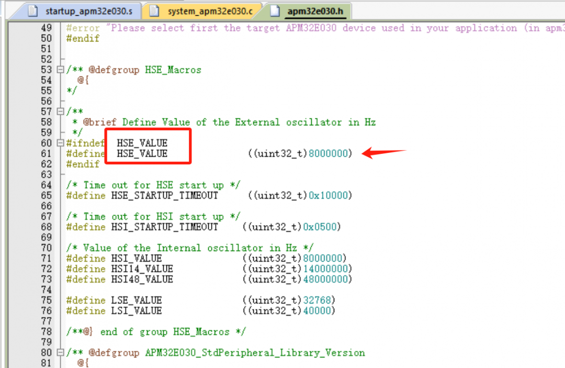Collapse the #ifndef HSE_VALUE block fold
Image resolution: width=565 pixels, height=368 pixels.
point(61,143)
